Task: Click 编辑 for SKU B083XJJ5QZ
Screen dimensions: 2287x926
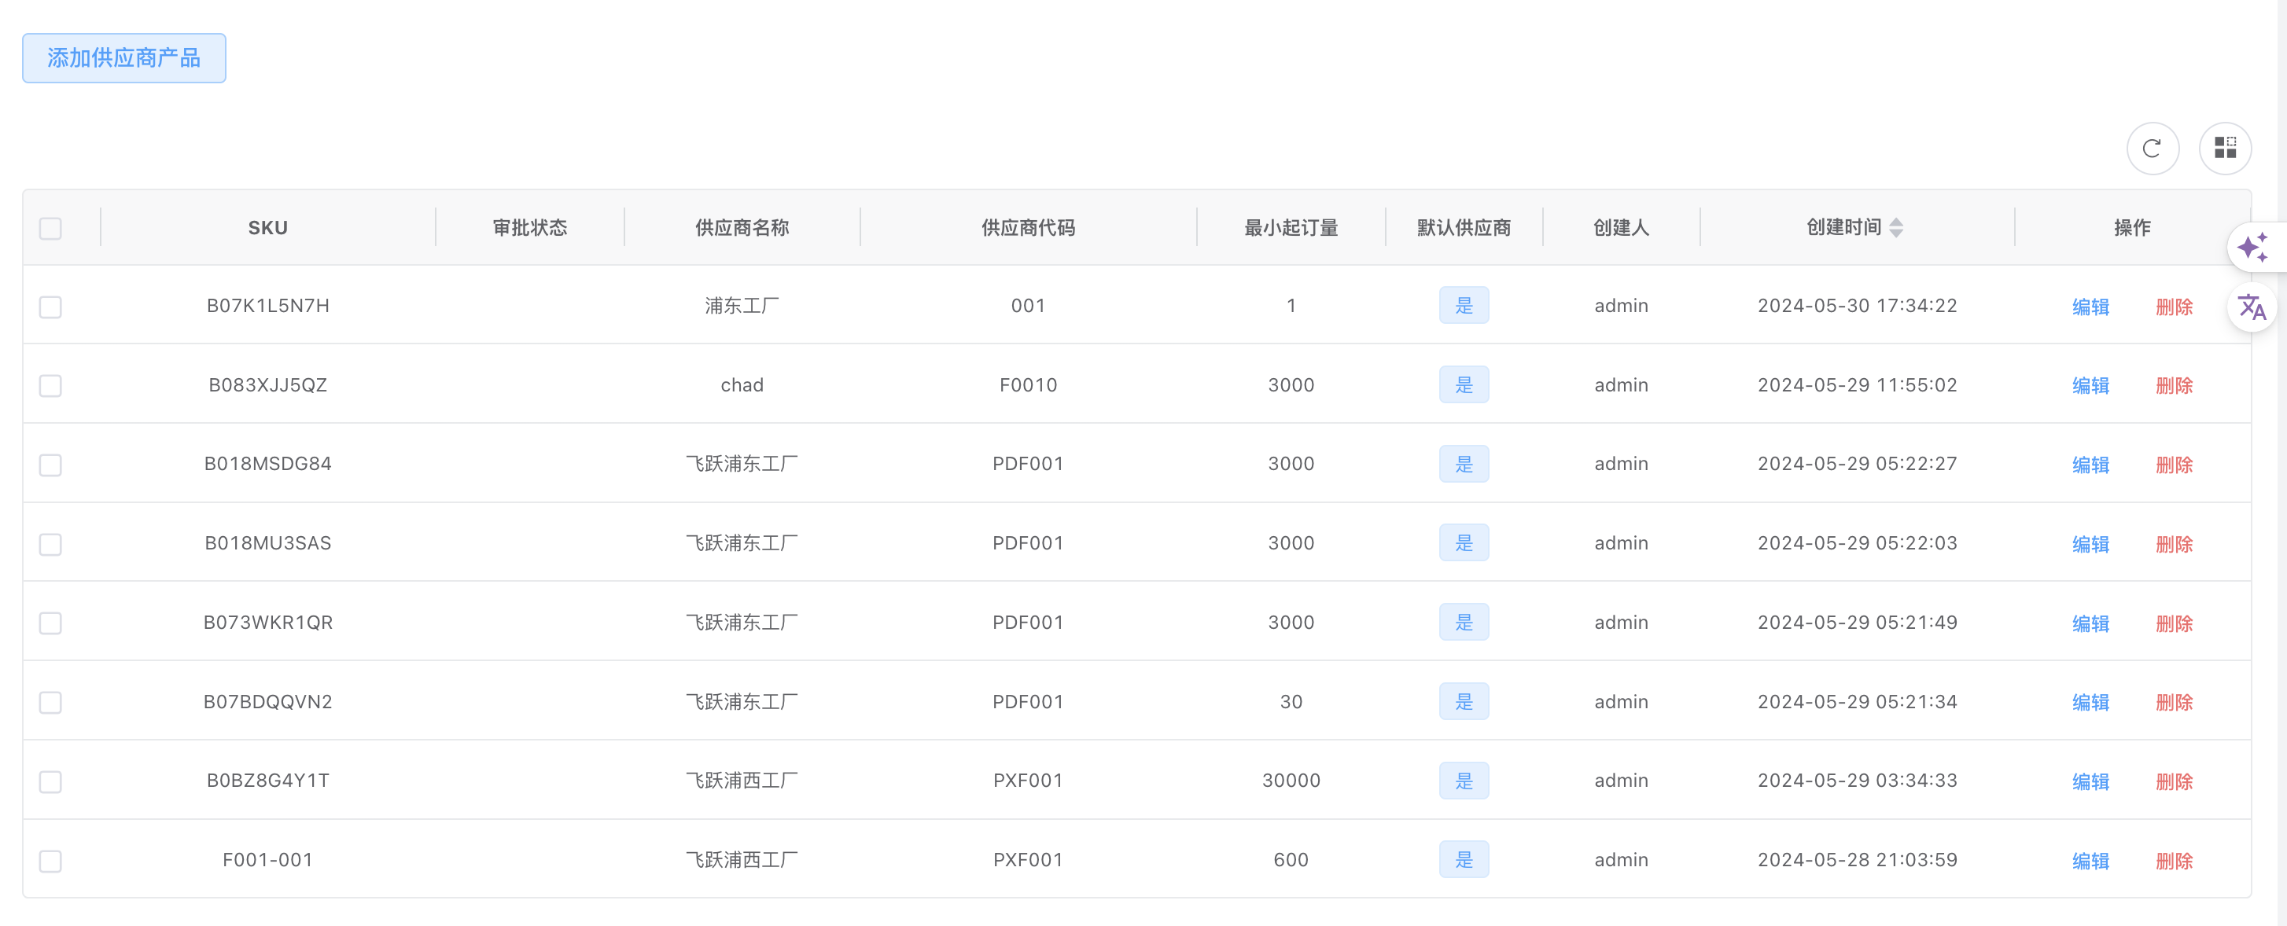Action: tap(2090, 386)
